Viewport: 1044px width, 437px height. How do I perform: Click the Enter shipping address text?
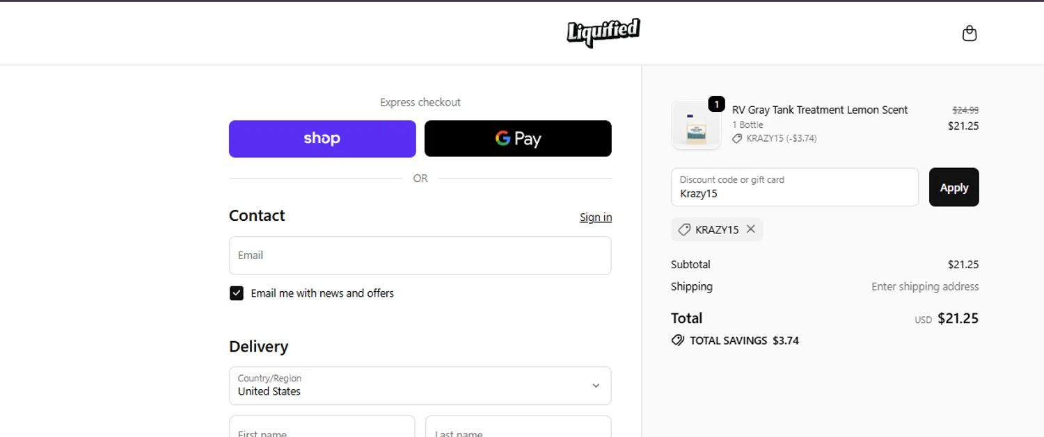click(x=925, y=286)
